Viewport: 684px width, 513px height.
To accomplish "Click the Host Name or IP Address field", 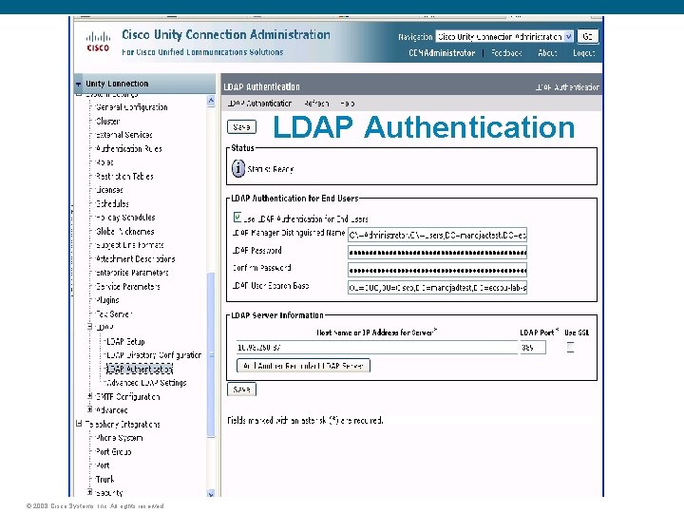I will tap(377, 348).
